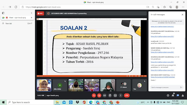Raise hand using the hand icon
The image size is (187, 105).
click(x=110, y=95)
